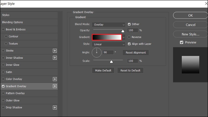Uncheck Align with Layer
208x117 pixels.
[x=129, y=44]
